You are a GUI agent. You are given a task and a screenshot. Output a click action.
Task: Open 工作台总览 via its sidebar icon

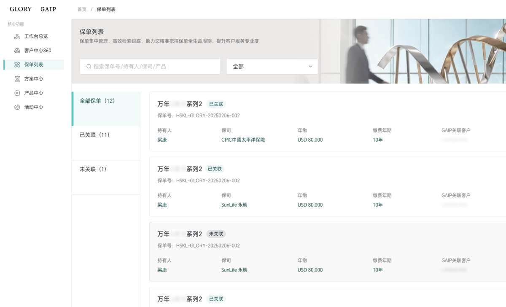tap(17, 36)
